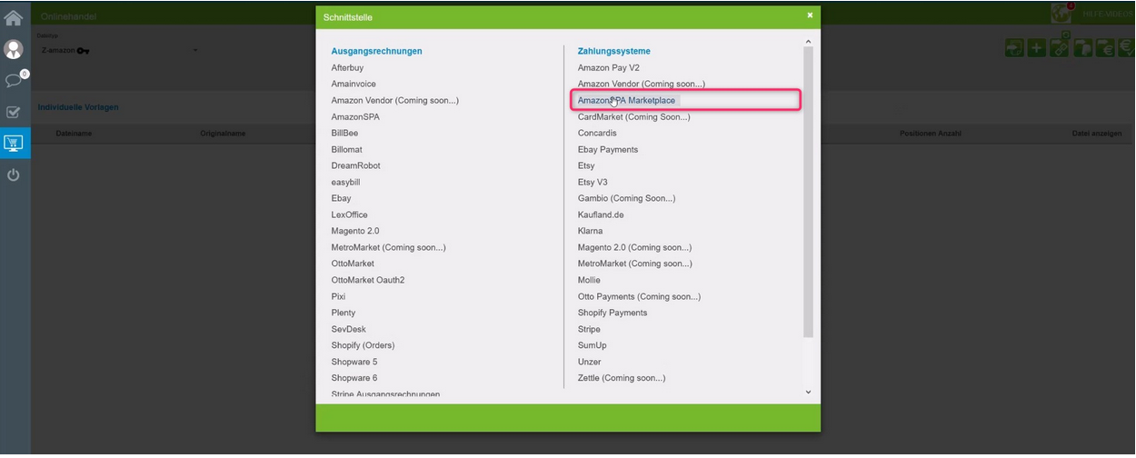Open the checkbox tasks sidebar icon
The height and width of the screenshot is (458, 1136).
pos(14,112)
